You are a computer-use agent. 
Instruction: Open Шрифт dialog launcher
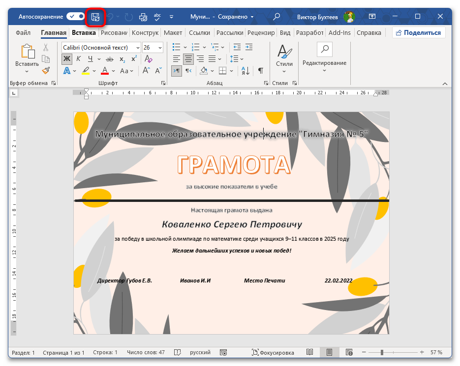[x=163, y=83]
